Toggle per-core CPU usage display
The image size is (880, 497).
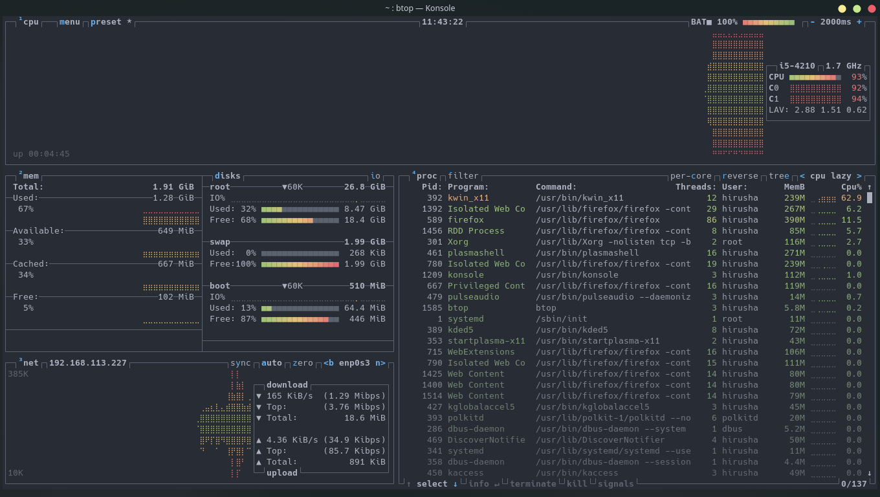[690, 176]
